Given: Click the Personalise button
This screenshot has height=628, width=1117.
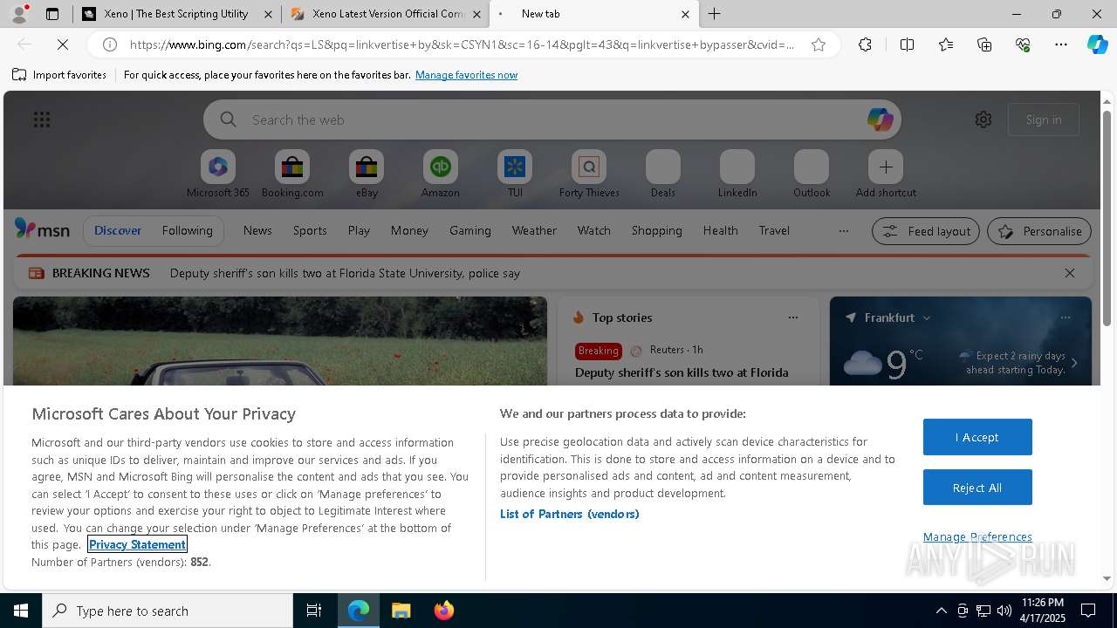Looking at the screenshot, I should pos(1039,231).
